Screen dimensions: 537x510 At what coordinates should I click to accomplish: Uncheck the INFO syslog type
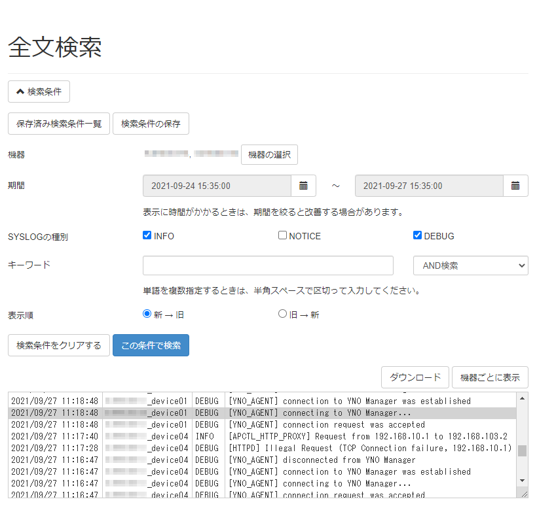(147, 235)
